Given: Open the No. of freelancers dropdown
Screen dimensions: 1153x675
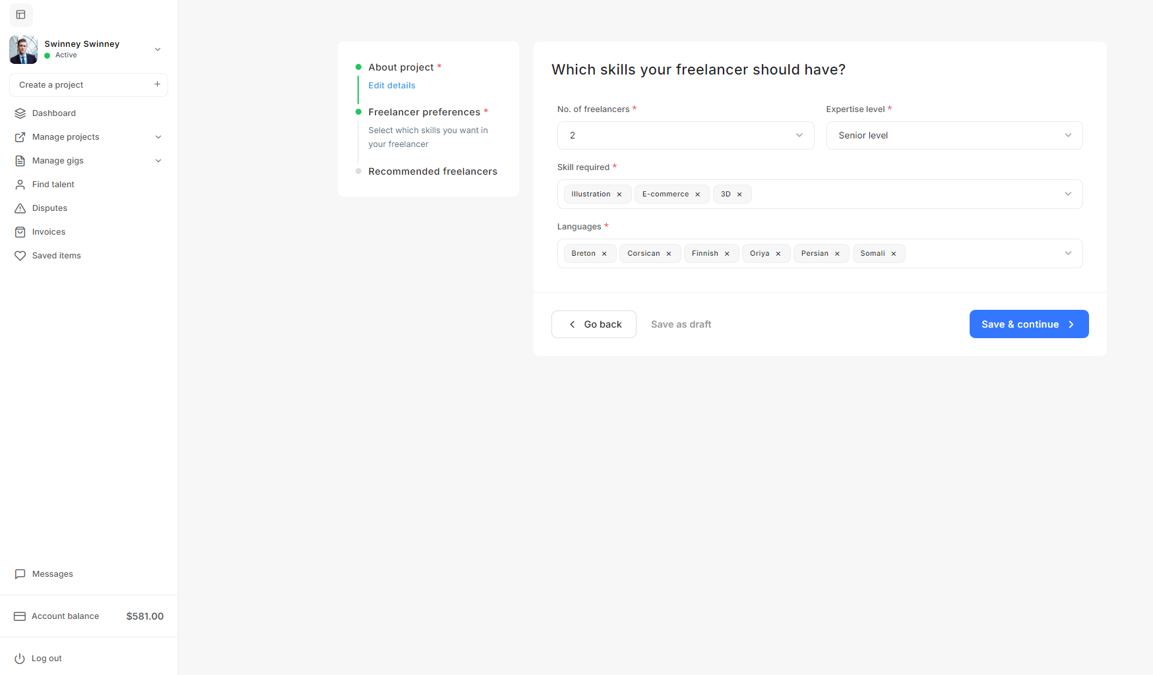Looking at the screenshot, I should coord(685,135).
